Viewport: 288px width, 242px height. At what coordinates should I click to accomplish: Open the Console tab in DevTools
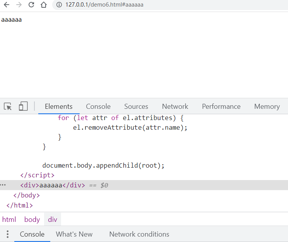tap(98, 106)
